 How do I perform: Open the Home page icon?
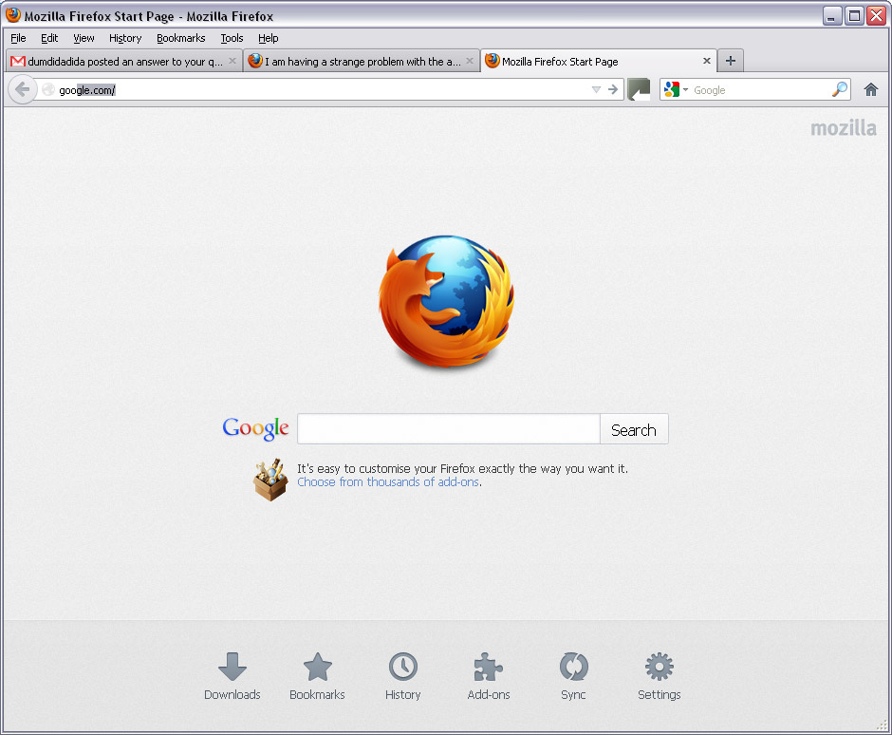click(x=870, y=89)
